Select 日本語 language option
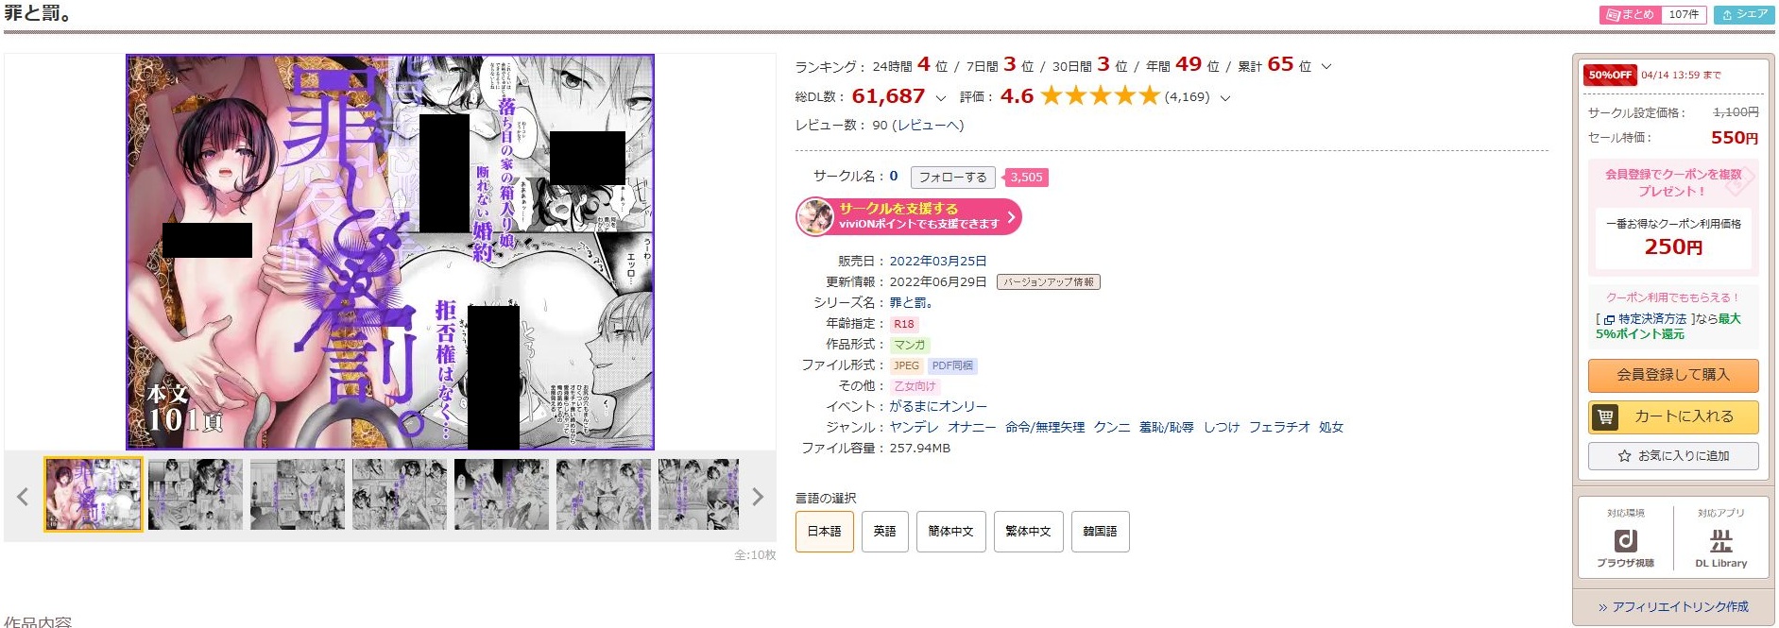 (824, 532)
